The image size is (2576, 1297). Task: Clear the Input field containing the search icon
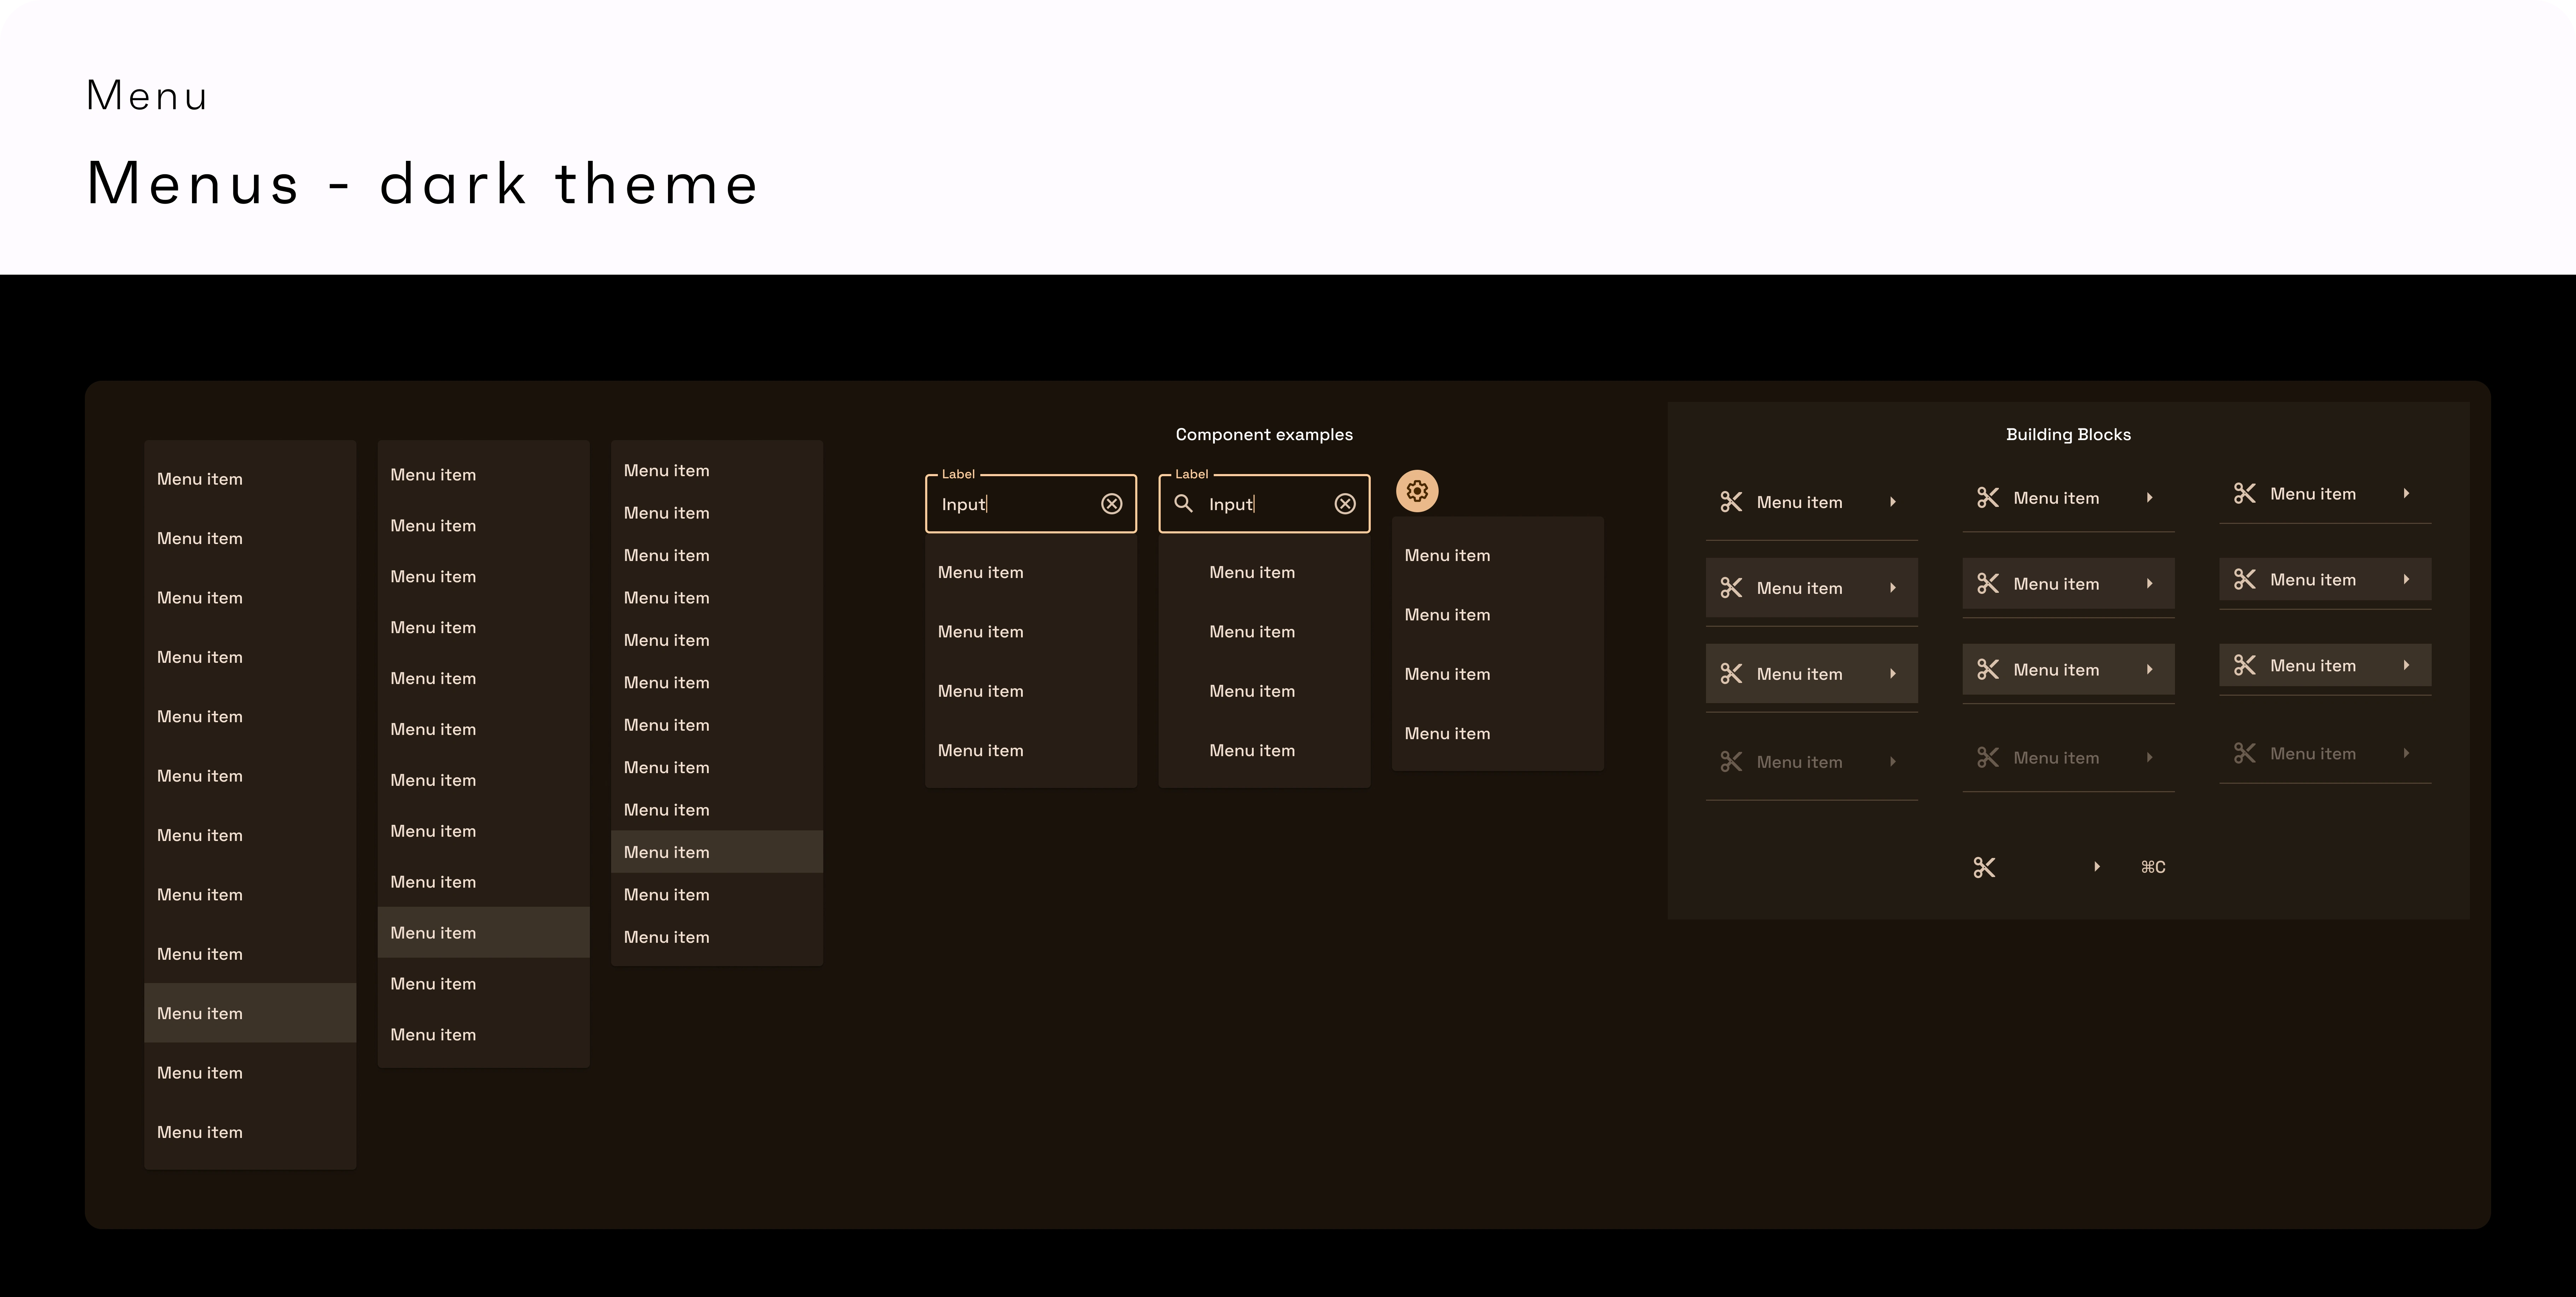click(x=1345, y=504)
